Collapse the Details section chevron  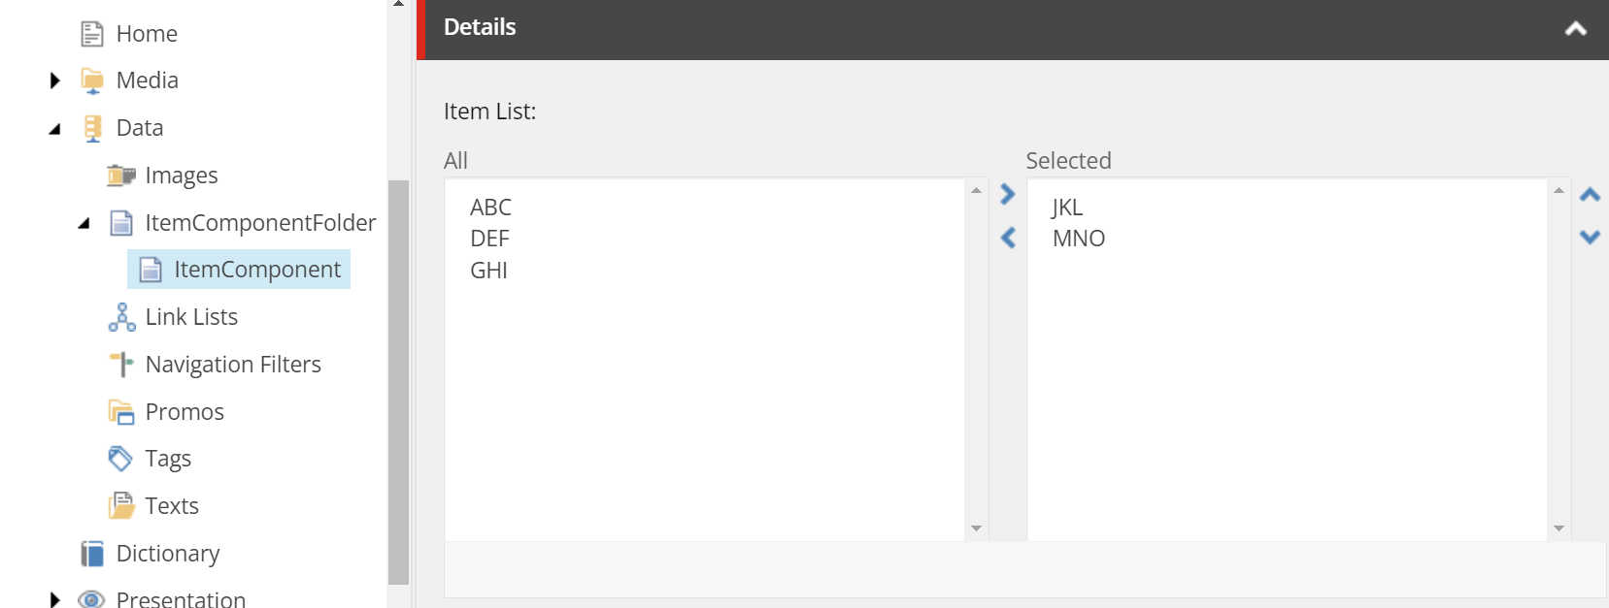[1576, 29]
